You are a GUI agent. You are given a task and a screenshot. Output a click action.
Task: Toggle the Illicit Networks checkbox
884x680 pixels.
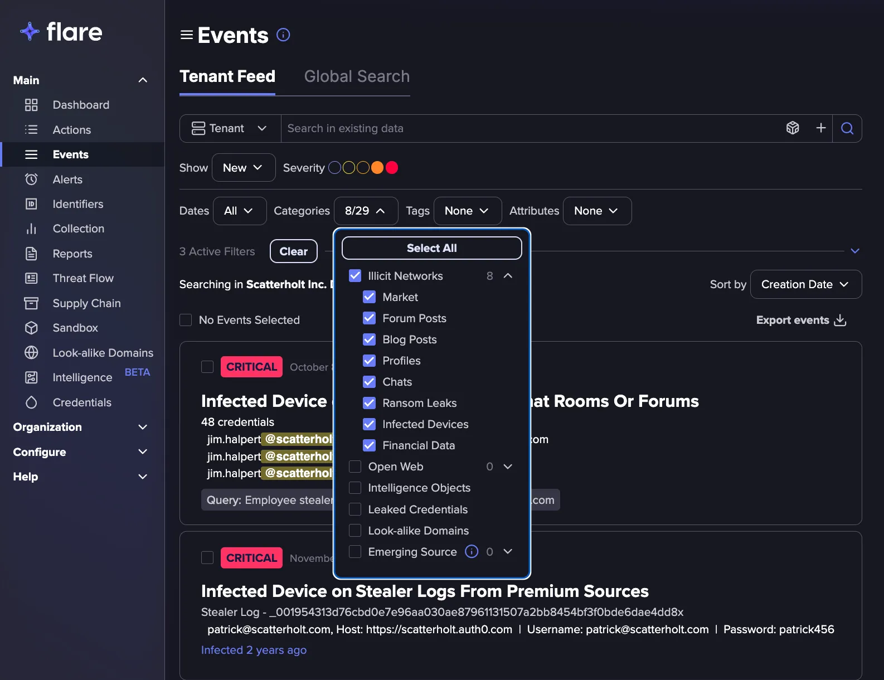(355, 276)
